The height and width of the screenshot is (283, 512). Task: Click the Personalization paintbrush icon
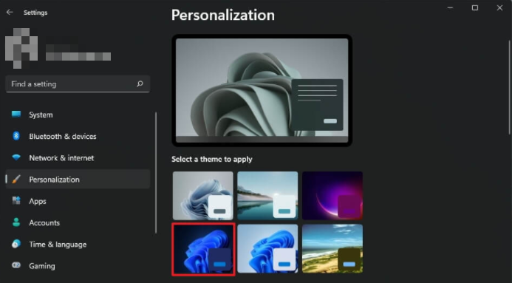click(x=16, y=180)
